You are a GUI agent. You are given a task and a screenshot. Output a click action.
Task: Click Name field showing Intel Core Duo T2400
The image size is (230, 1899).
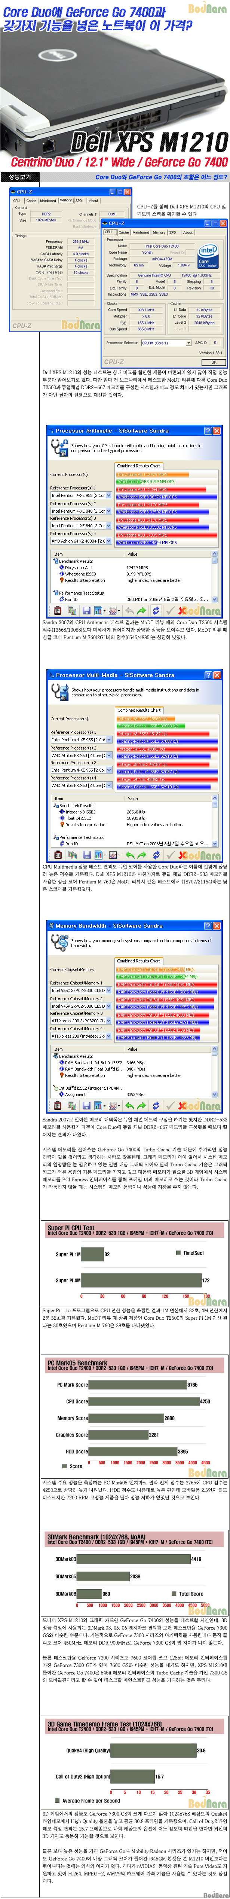point(162,246)
